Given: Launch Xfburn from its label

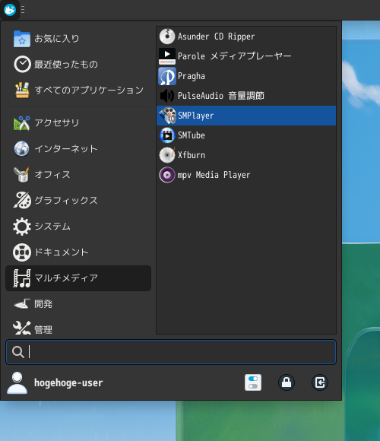Looking at the screenshot, I should tap(192, 155).
